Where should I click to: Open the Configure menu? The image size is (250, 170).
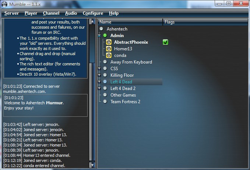(93, 13)
